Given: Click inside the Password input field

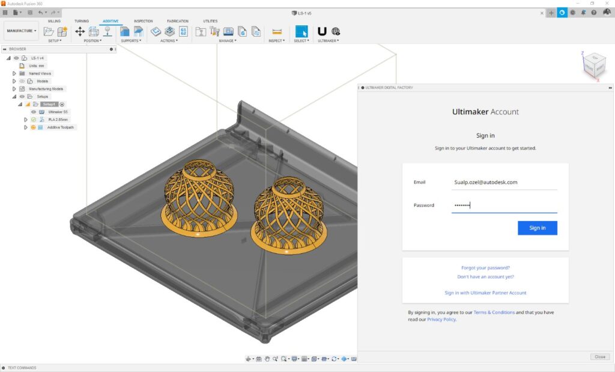Looking at the screenshot, I should pos(504,205).
